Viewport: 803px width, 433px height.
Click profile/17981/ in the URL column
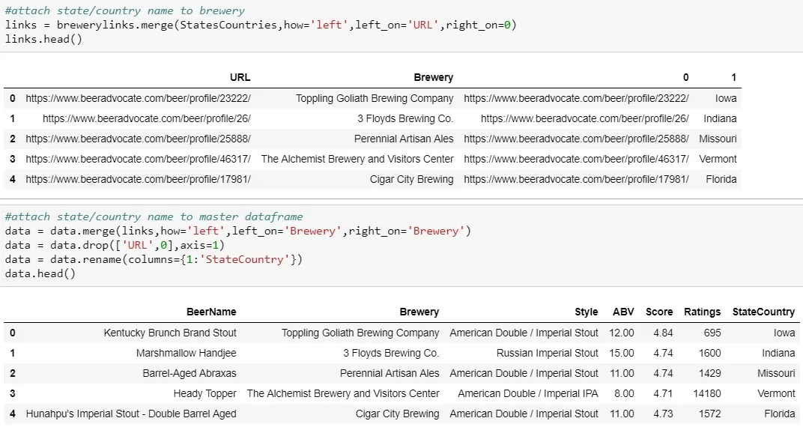pyautogui.click(x=139, y=179)
